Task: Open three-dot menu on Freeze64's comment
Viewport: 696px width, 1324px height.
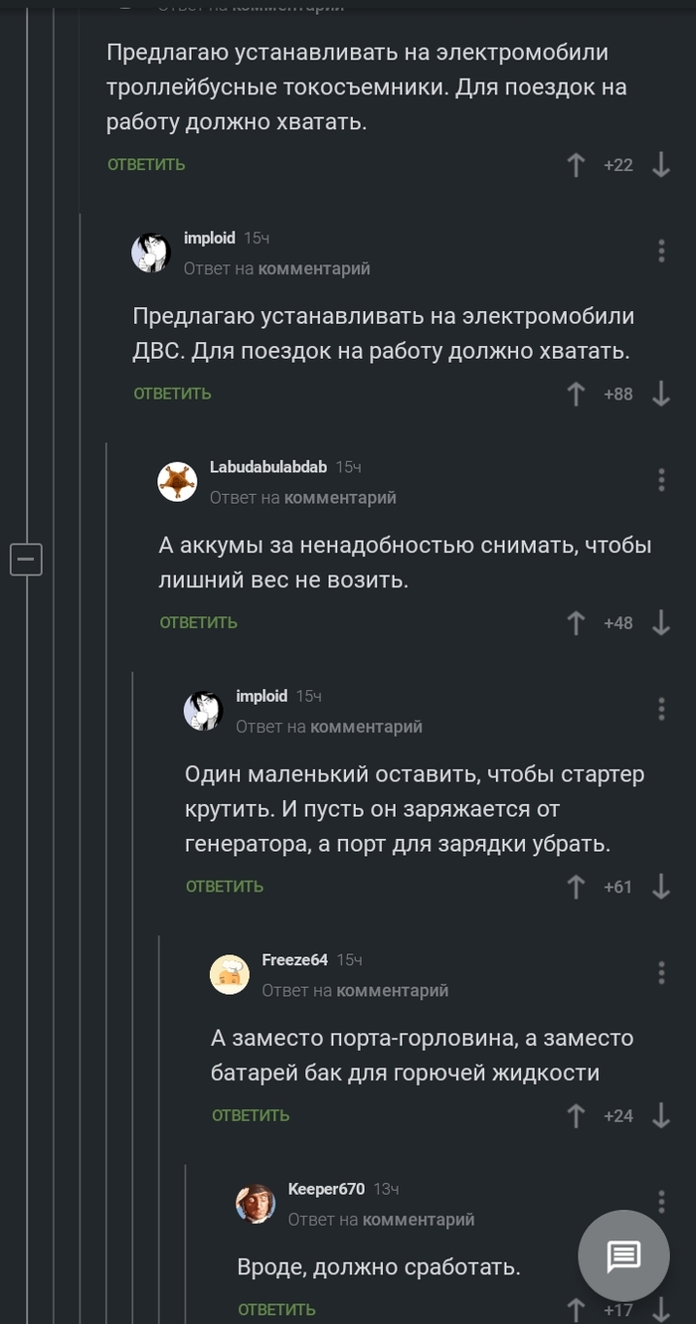Action: 661,973
